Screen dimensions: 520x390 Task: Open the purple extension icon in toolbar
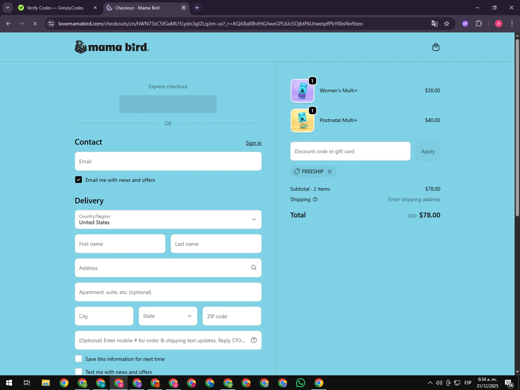[465, 24]
